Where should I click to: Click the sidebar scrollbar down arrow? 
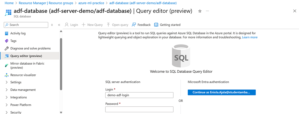click(61, 113)
